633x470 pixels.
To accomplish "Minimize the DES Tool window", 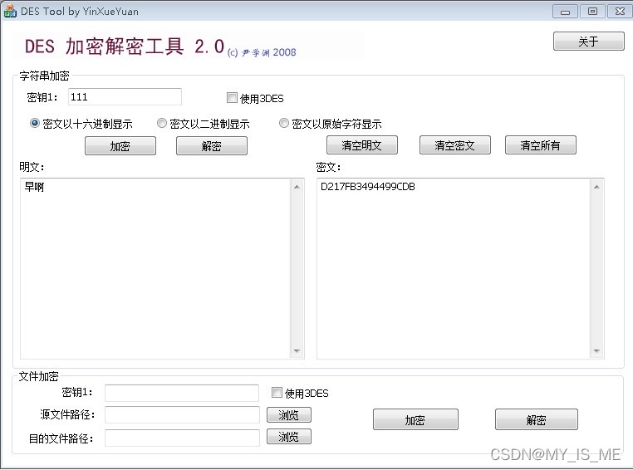I will click(x=565, y=12).
